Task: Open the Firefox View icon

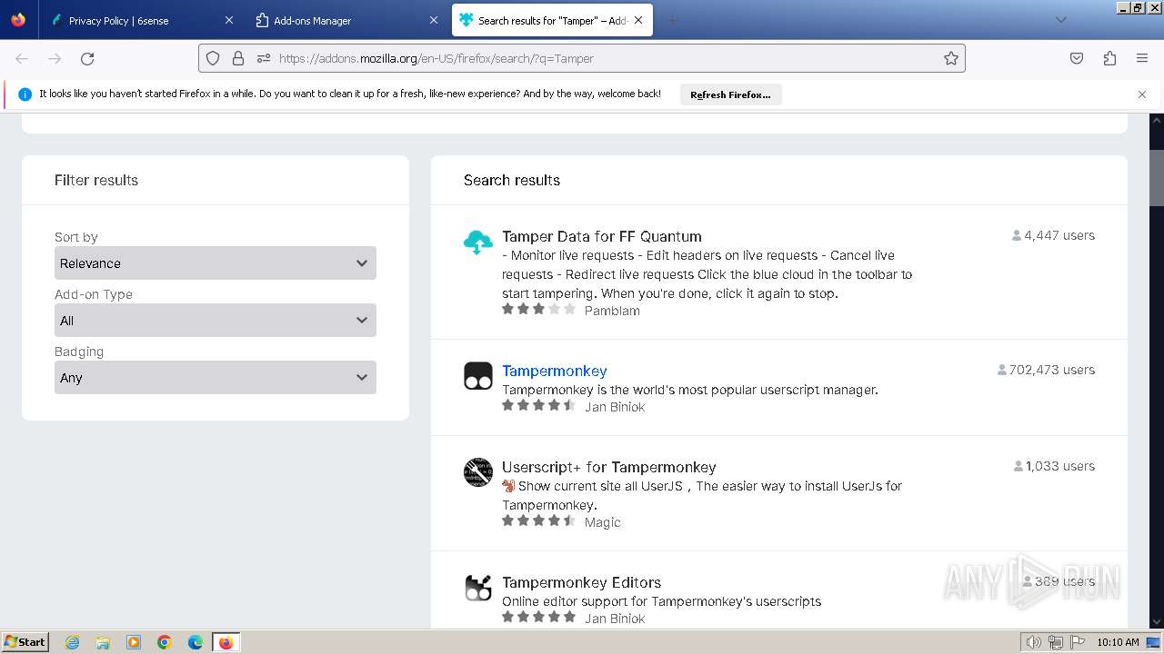Action: (x=18, y=20)
